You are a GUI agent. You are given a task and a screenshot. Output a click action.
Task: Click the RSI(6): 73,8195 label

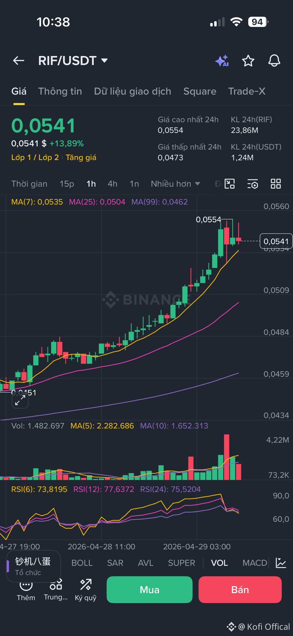pos(39,489)
